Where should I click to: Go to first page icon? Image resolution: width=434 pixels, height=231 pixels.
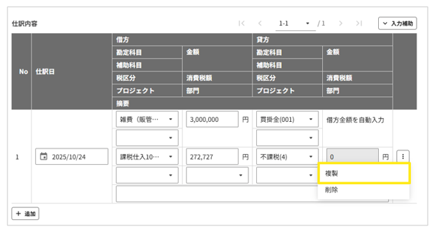coord(241,24)
